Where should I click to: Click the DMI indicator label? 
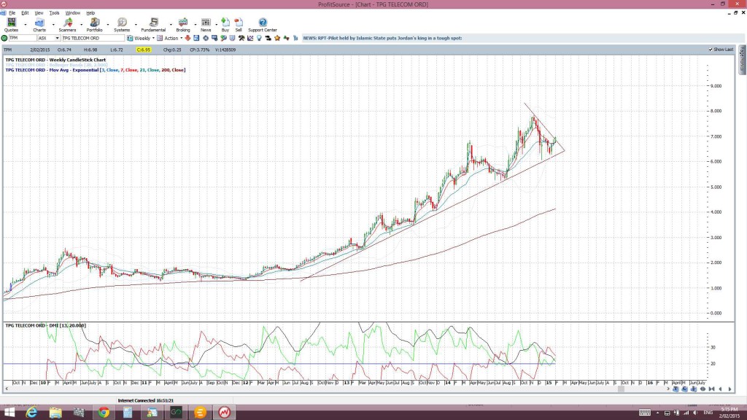[x=46, y=326]
